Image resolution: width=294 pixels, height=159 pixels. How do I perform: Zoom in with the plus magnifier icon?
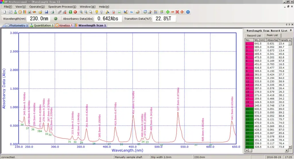pyautogui.click(x=81, y=12)
